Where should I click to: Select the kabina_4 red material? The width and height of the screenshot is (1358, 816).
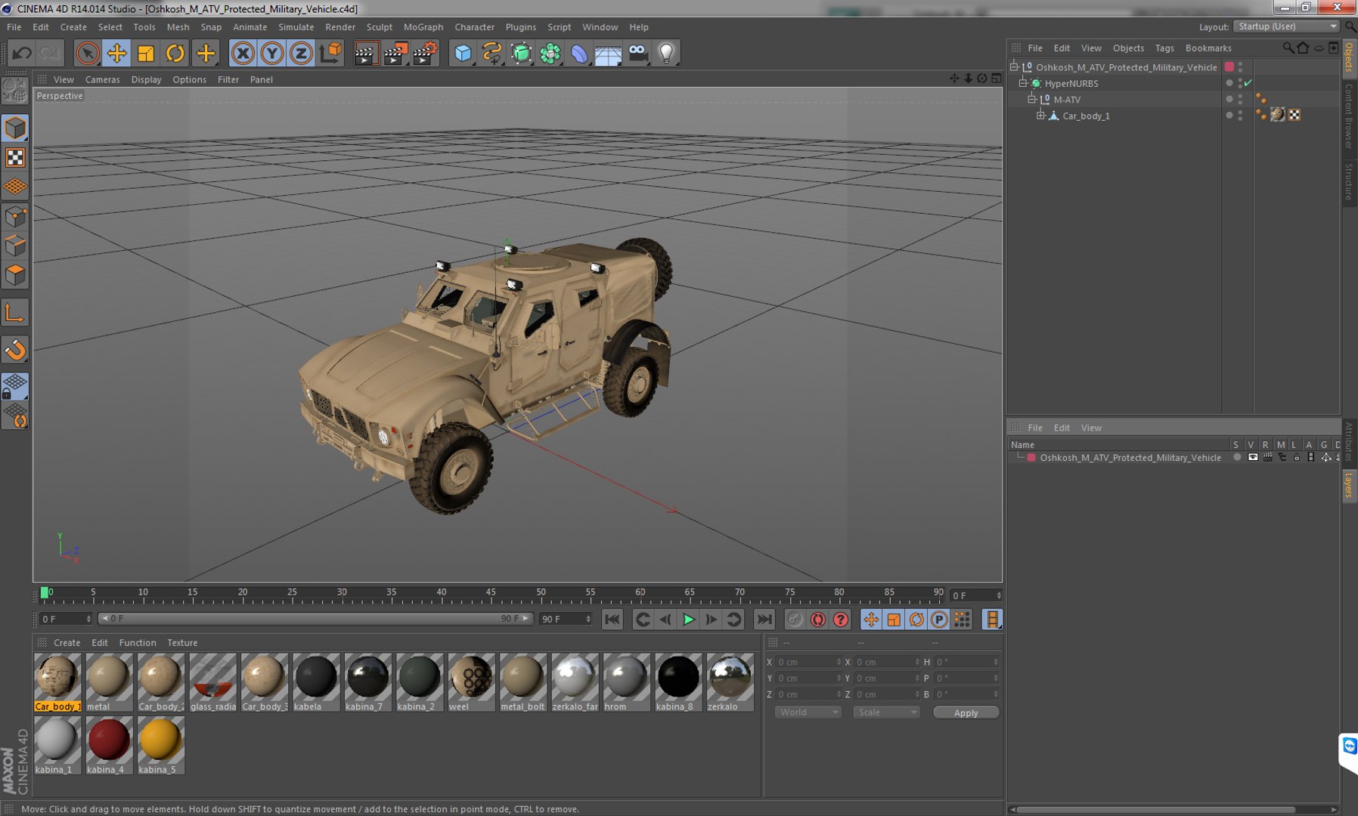(109, 746)
